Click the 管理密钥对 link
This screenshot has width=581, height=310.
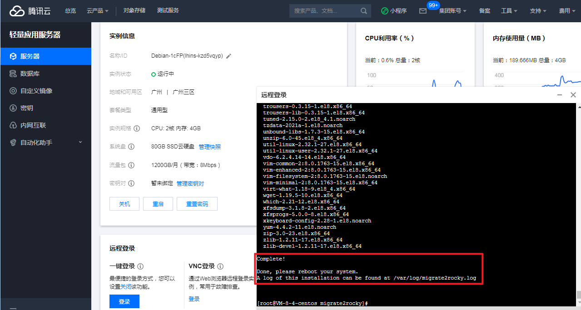(190, 184)
